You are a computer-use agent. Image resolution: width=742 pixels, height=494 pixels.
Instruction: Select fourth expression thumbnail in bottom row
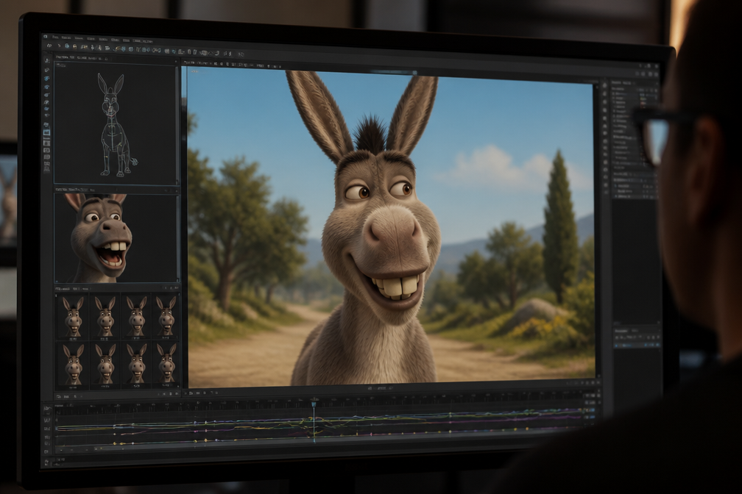coord(166,364)
